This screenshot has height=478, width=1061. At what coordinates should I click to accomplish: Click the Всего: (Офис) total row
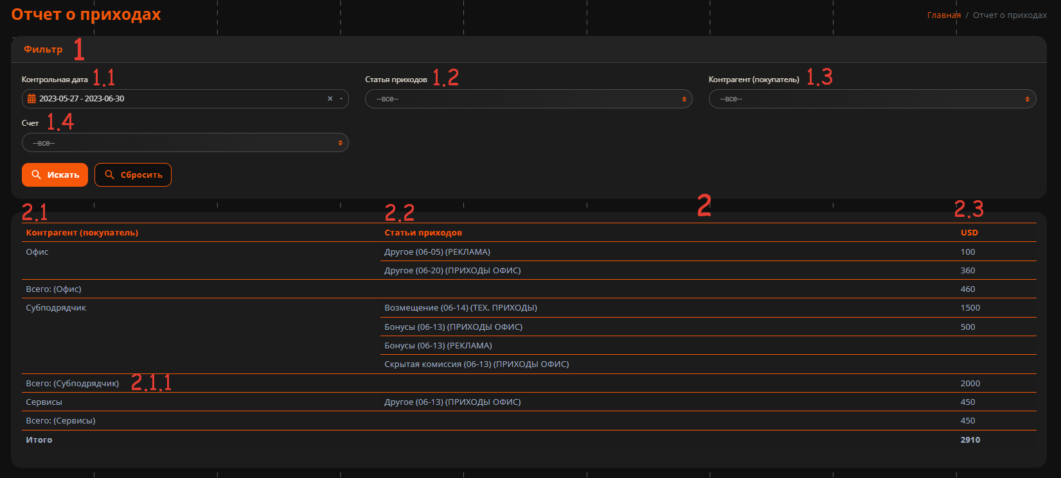(x=529, y=289)
